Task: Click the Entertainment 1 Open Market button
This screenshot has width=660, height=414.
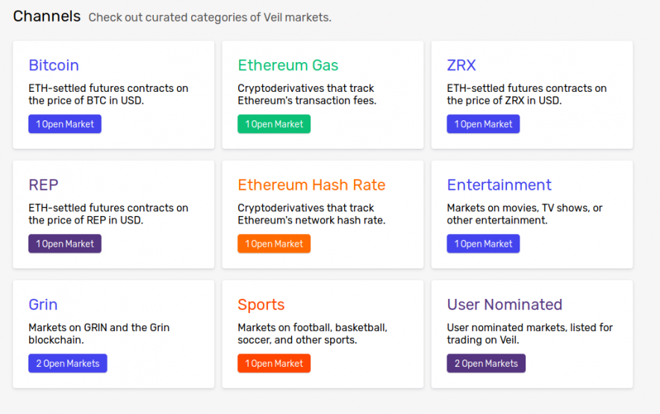Action: (483, 244)
